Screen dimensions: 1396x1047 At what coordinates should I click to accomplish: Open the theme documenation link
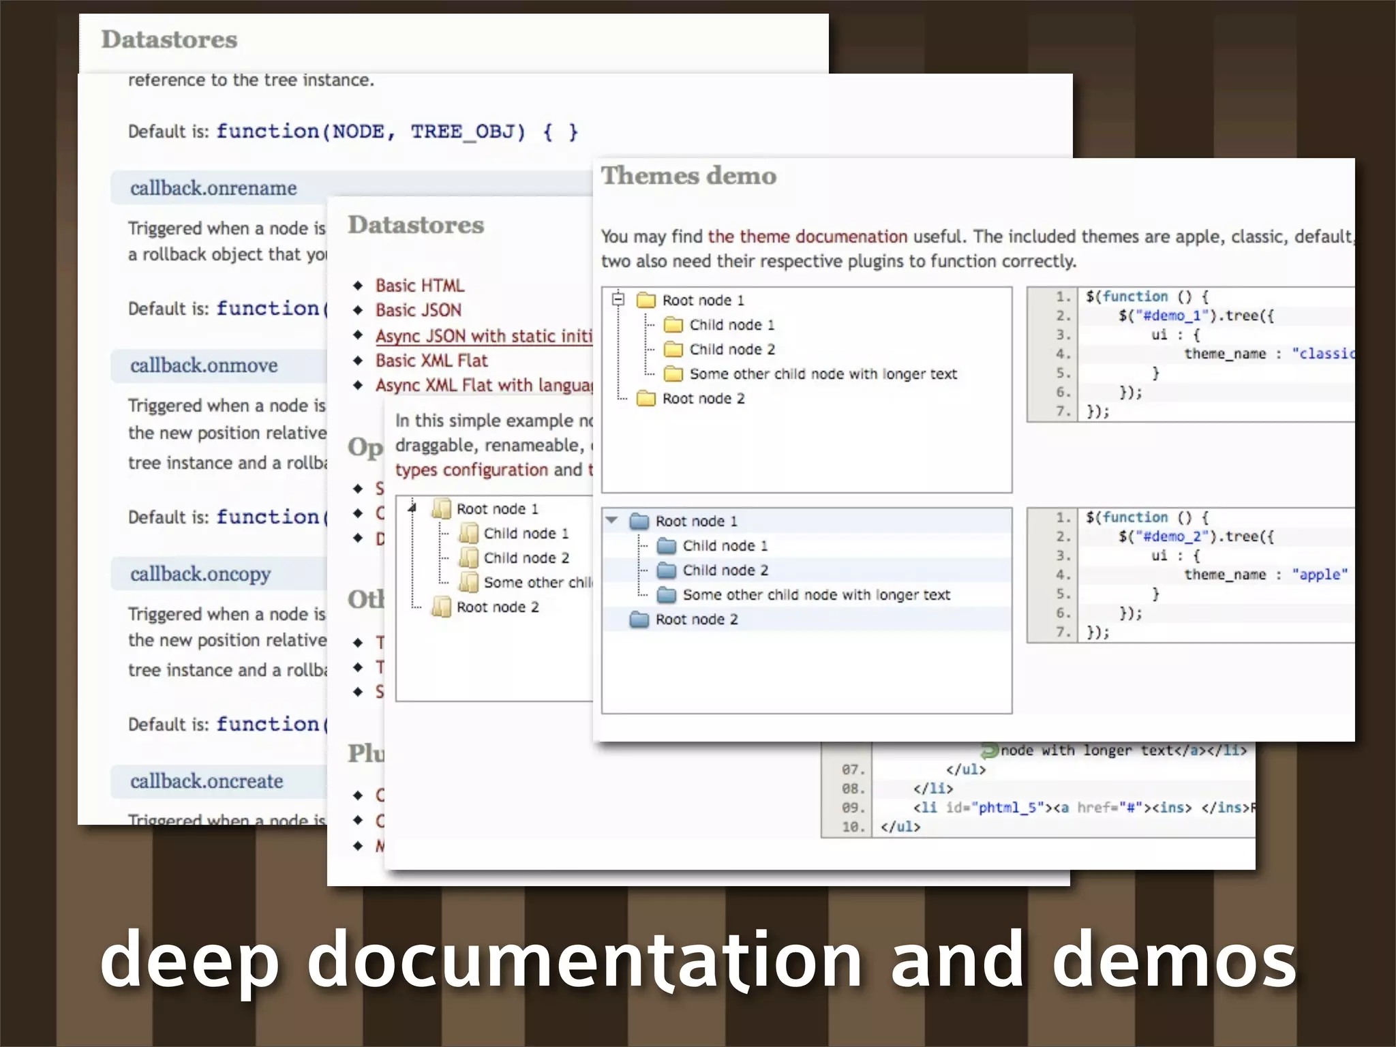click(x=807, y=237)
